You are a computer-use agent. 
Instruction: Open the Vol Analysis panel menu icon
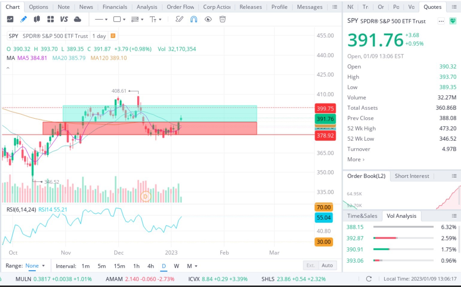pyautogui.click(x=454, y=216)
